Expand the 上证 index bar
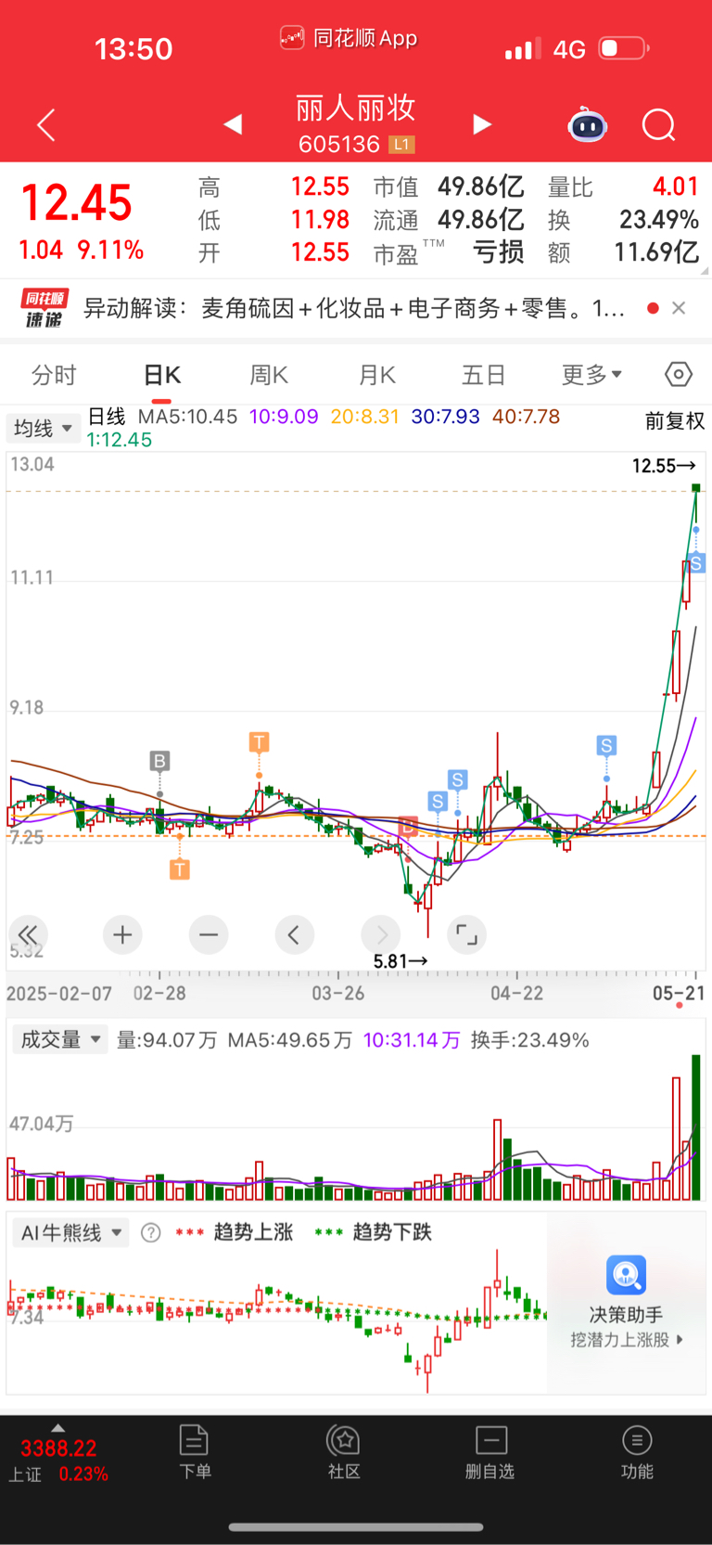712x1545 pixels. click(57, 1455)
